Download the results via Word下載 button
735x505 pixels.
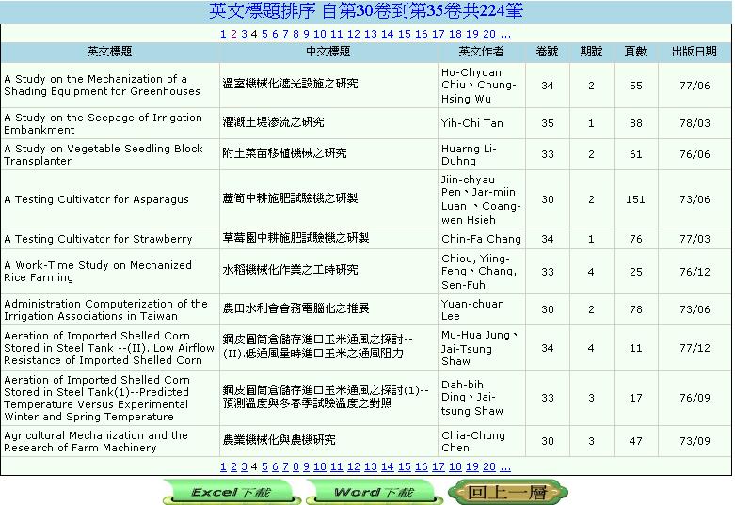[x=374, y=493]
